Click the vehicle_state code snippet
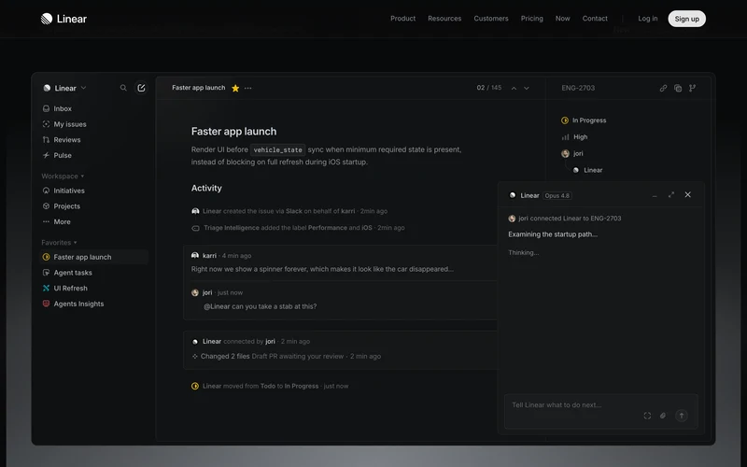This screenshot has height=467, width=747. point(277,149)
